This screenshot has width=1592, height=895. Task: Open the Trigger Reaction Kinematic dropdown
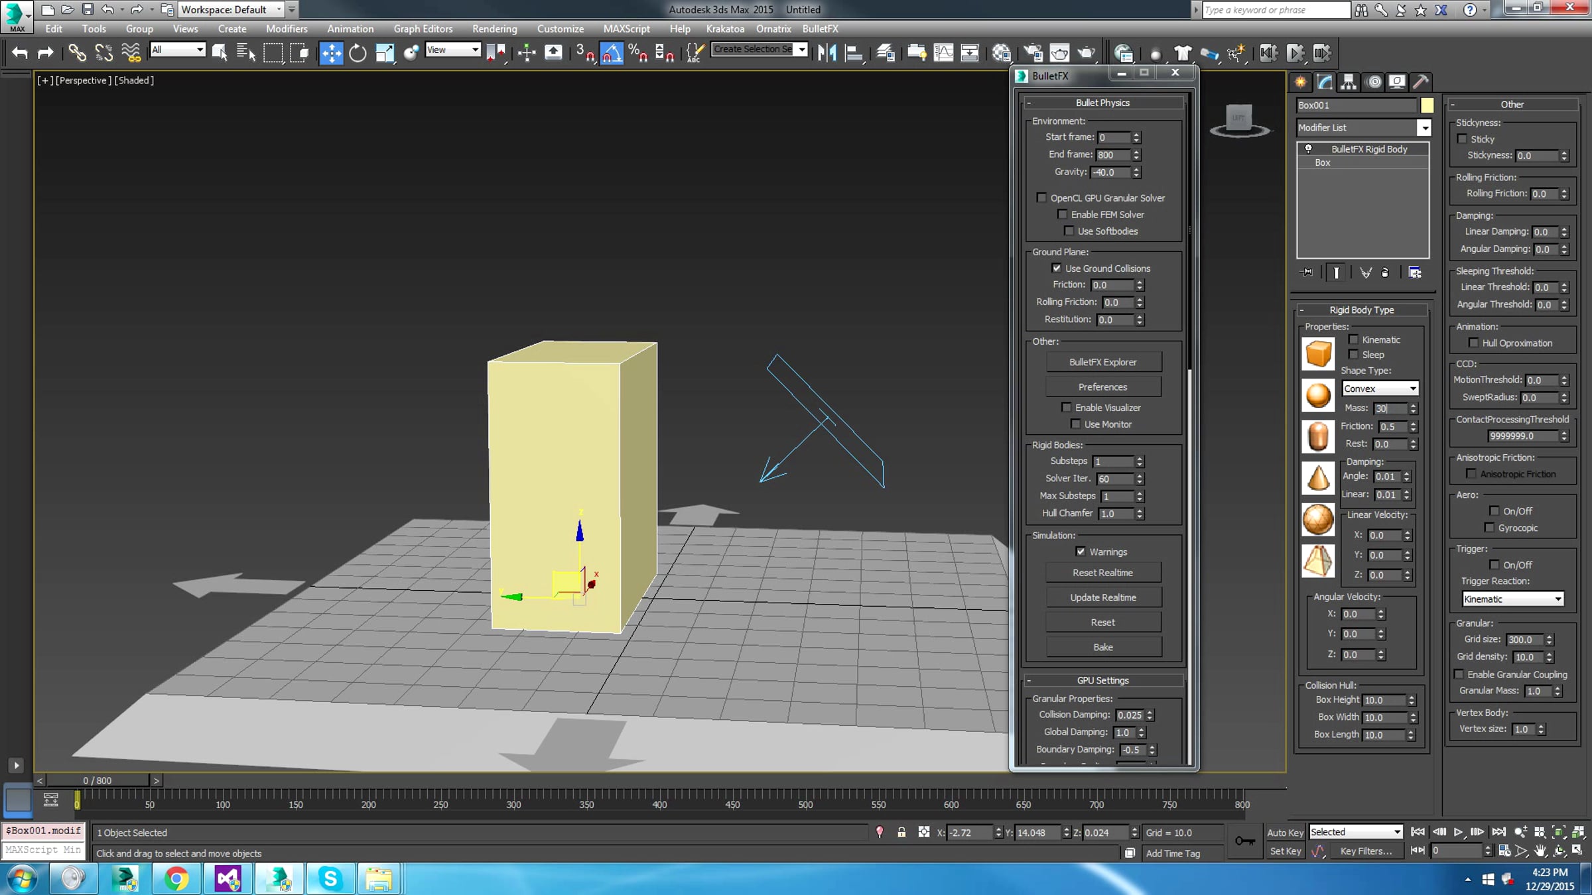pyautogui.click(x=1512, y=599)
